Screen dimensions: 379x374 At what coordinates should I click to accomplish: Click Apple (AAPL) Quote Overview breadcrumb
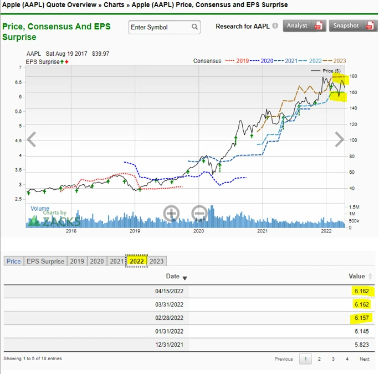[49, 4]
